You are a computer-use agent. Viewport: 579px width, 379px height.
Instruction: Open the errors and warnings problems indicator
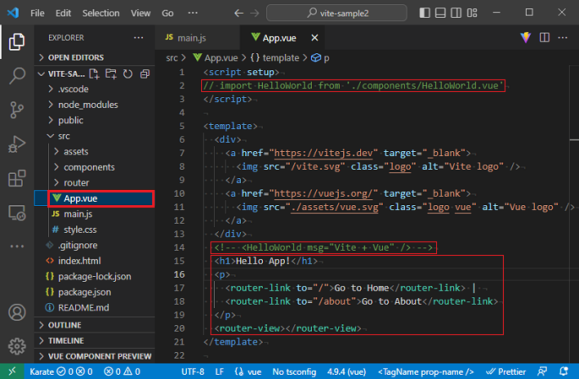[x=122, y=371]
